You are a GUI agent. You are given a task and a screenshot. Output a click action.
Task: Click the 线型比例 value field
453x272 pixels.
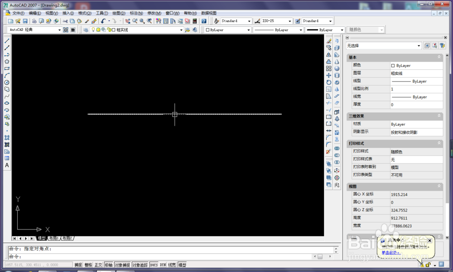416,89
